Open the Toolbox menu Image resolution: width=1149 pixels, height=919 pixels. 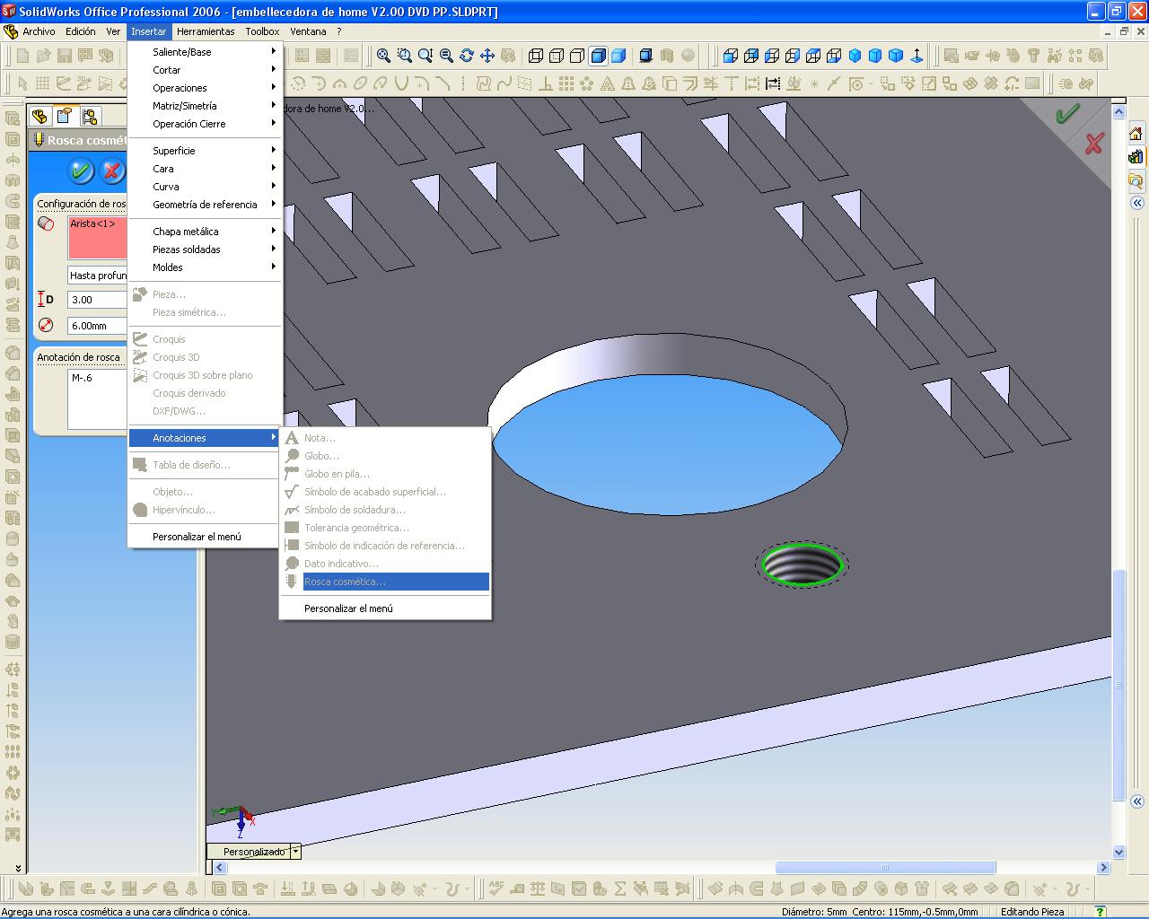point(262,31)
